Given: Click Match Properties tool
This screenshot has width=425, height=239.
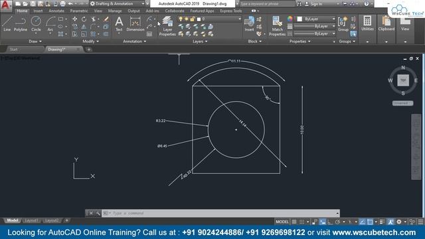Looking at the screenshot, I should (x=278, y=26).
